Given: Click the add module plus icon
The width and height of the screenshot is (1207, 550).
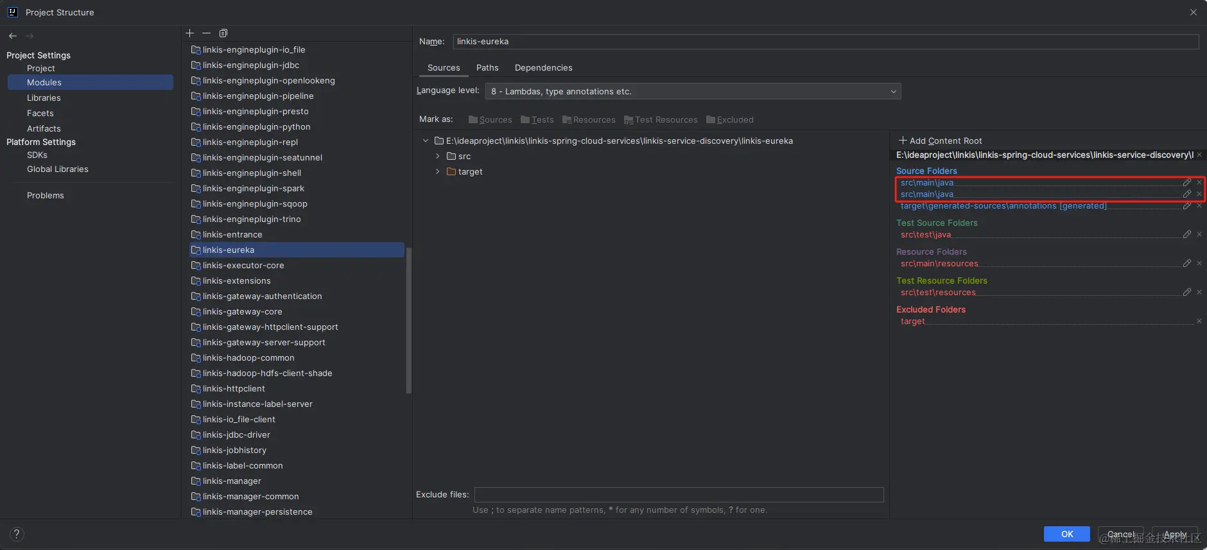Looking at the screenshot, I should click(189, 33).
